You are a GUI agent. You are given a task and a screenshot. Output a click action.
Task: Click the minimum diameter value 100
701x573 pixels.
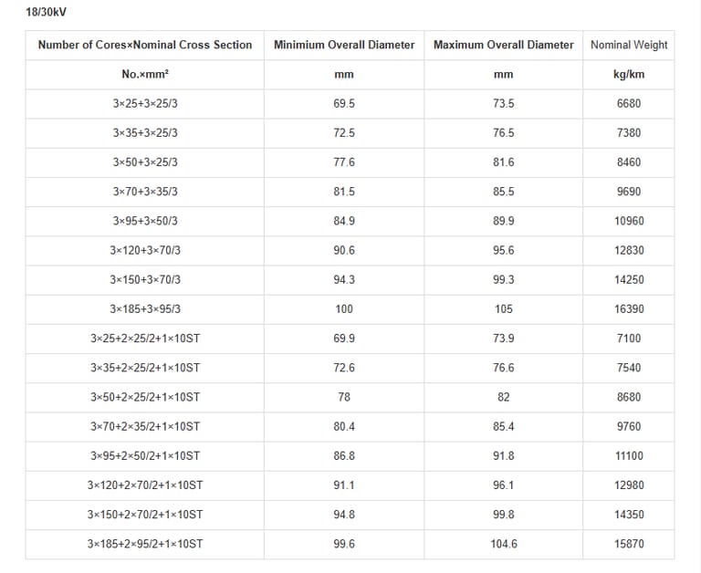pos(344,309)
